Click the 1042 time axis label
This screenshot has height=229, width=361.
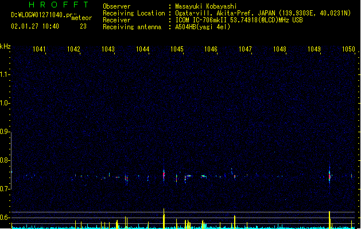[73, 49]
